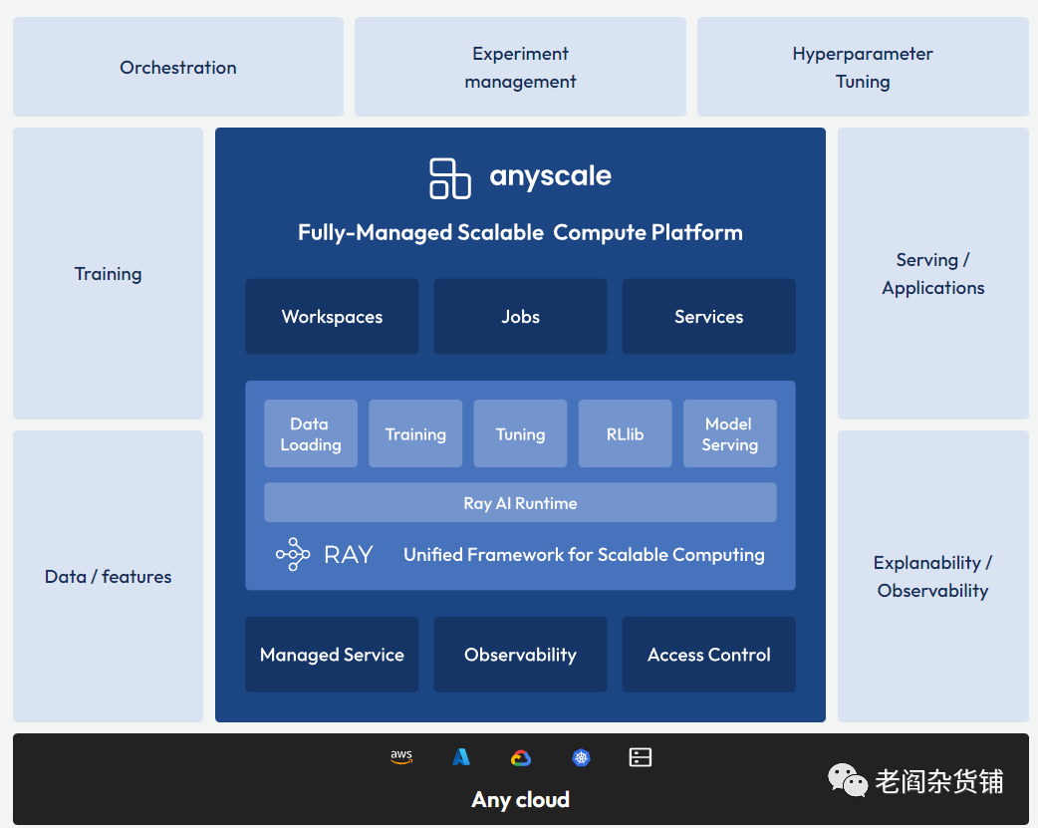Viewport: 1038px width, 828px height.
Task: Click the outer Training panel
Action: (108, 274)
